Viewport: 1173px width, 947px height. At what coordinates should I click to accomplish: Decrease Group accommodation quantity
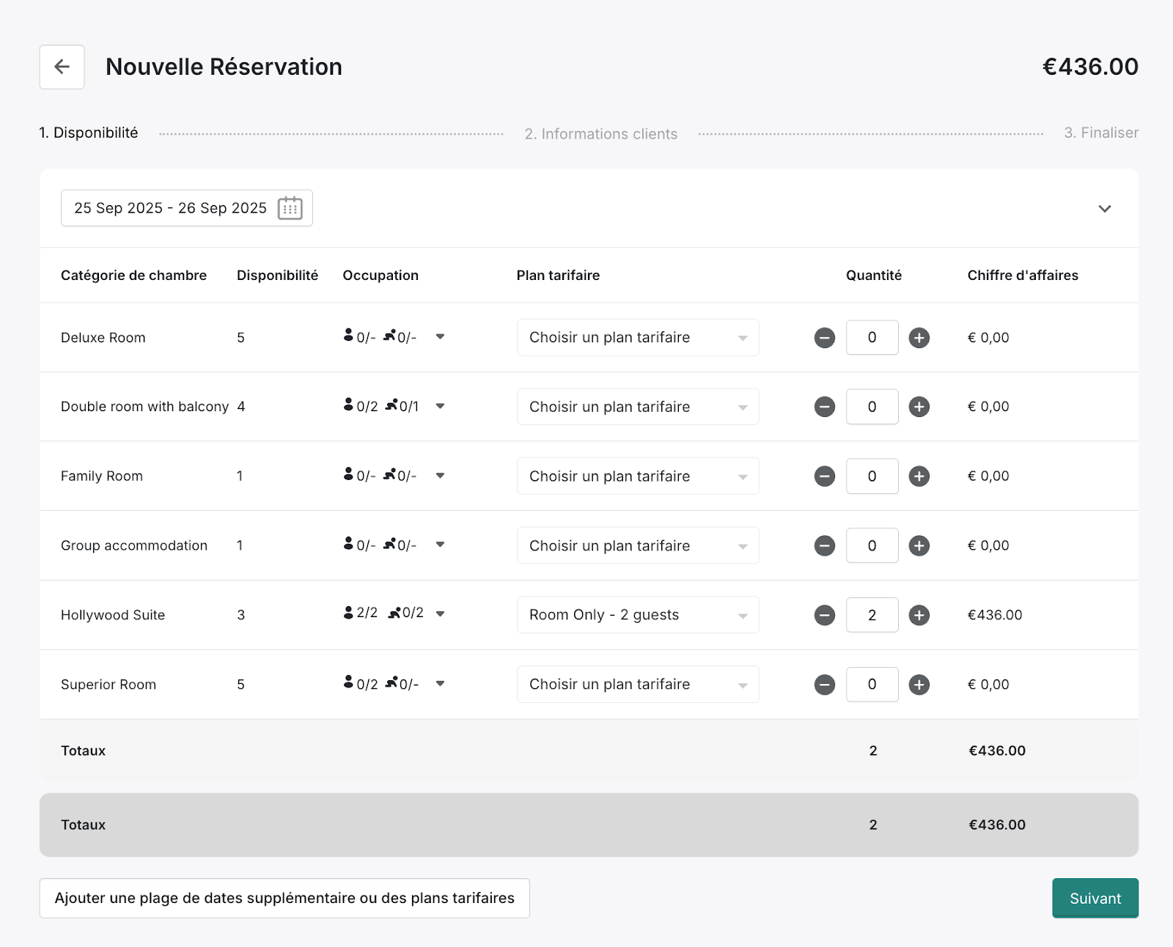[x=825, y=545]
